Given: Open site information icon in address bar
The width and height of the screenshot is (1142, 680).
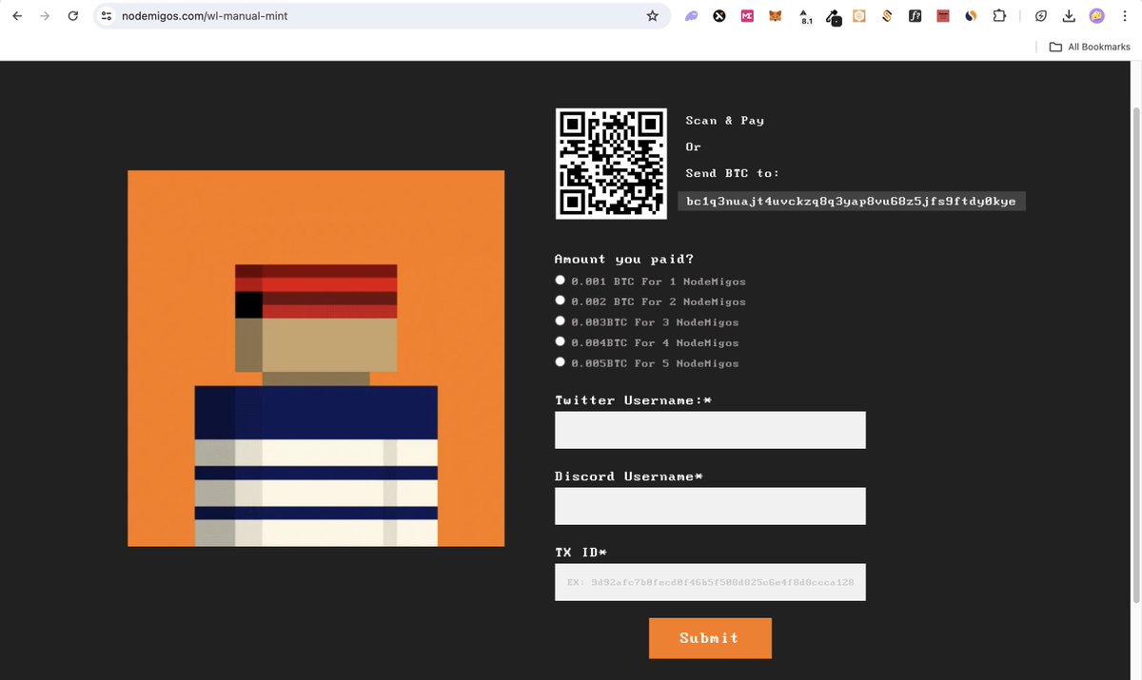Looking at the screenshot, I should [x=107, y=16].
